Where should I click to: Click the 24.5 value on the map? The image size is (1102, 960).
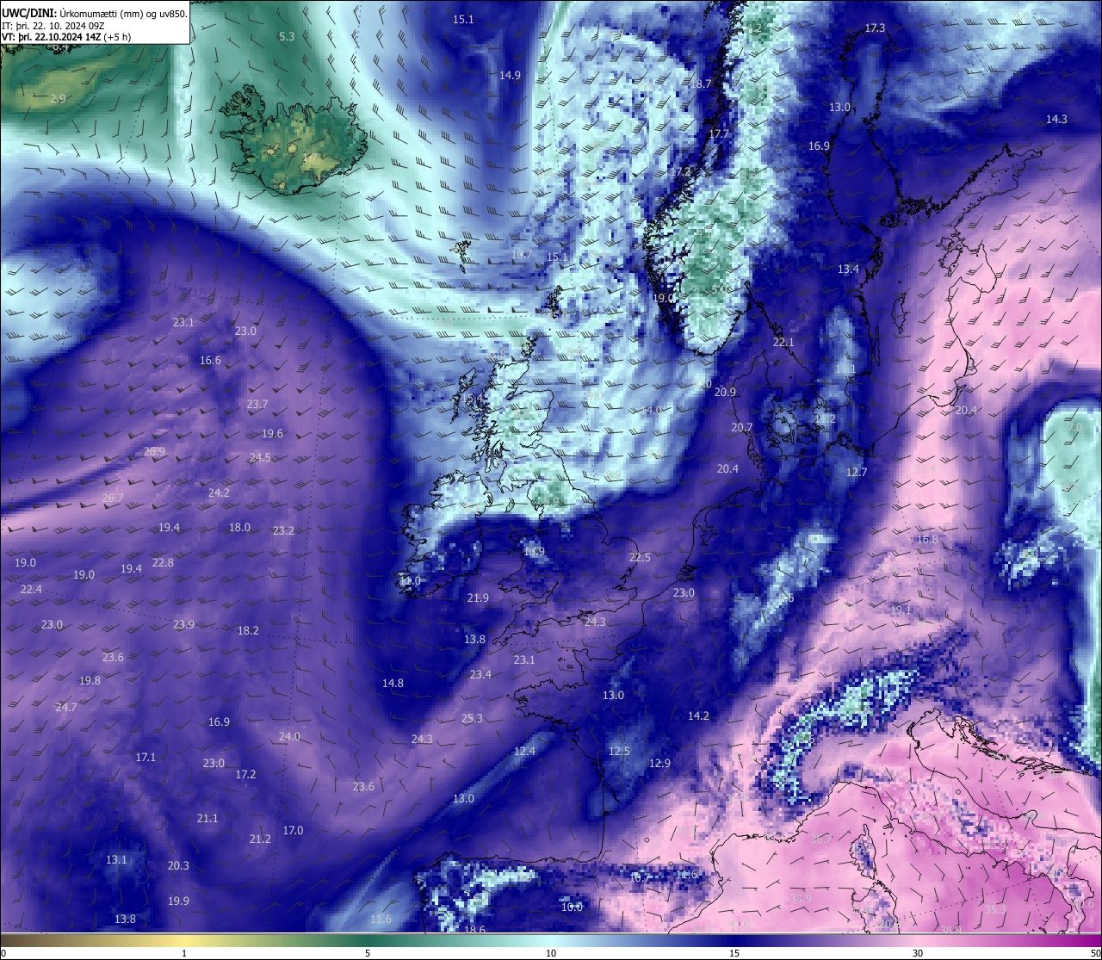[x=260, y=458]
